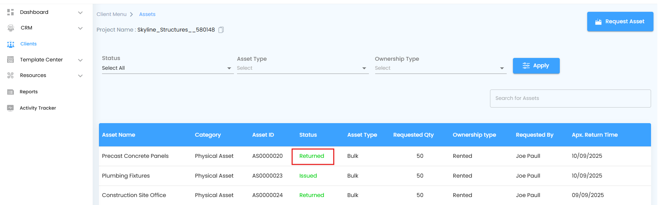This screenshot has height=205, width=658.
Task: Click the Dashboard grid icon in sidebar
Action: [10, 12]
